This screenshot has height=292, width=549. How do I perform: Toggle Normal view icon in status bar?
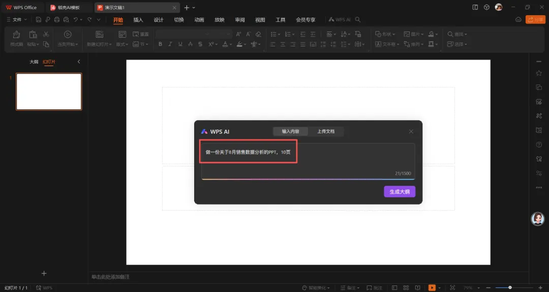(394, 288)
